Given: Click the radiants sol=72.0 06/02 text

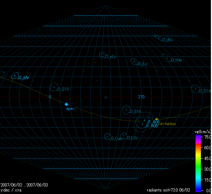Looking at the screenshot, I should [168, 190].
